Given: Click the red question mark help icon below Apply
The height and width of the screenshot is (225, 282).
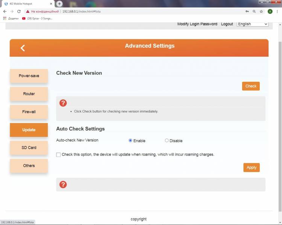Looking at the screenshot, I should click(63, 184).
